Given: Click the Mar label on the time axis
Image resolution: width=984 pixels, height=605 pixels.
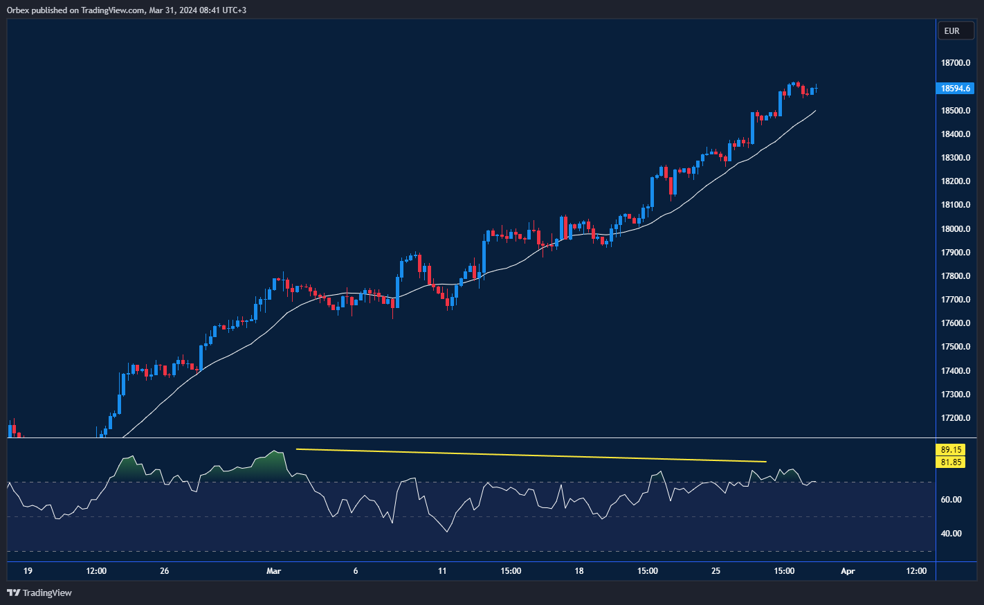Looking at the screenshot, I should coord(274,571).
